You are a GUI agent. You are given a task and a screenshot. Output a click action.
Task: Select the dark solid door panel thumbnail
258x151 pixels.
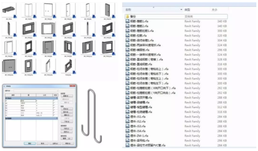pos(108,10)
